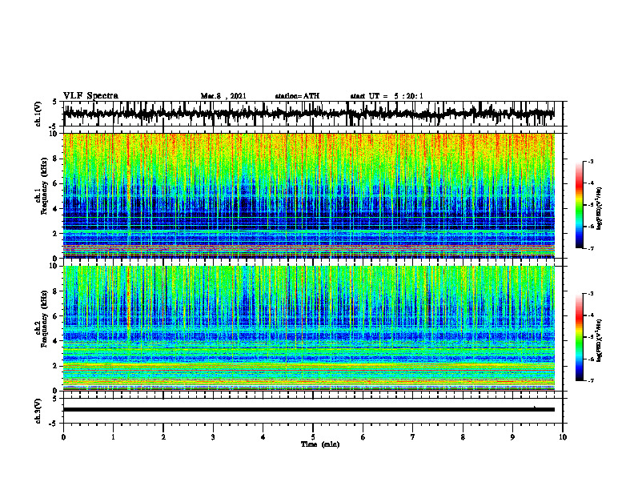Click the 2 kHz tick on ch.2 frequency axis

(56, 366)
